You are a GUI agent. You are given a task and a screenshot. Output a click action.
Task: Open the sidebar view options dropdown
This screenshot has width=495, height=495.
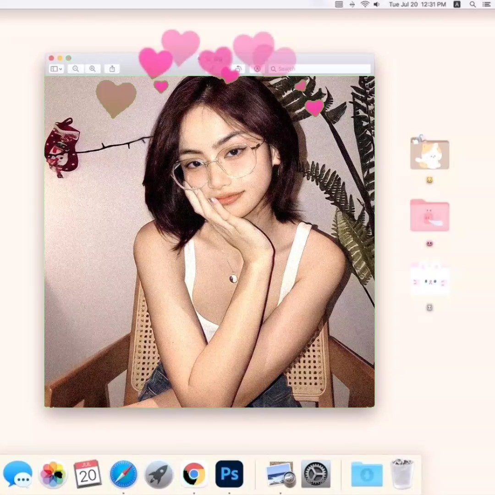[56, 69]
